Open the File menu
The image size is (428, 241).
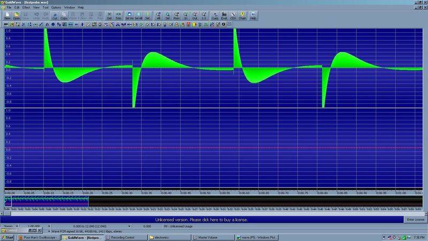point(9,7)
